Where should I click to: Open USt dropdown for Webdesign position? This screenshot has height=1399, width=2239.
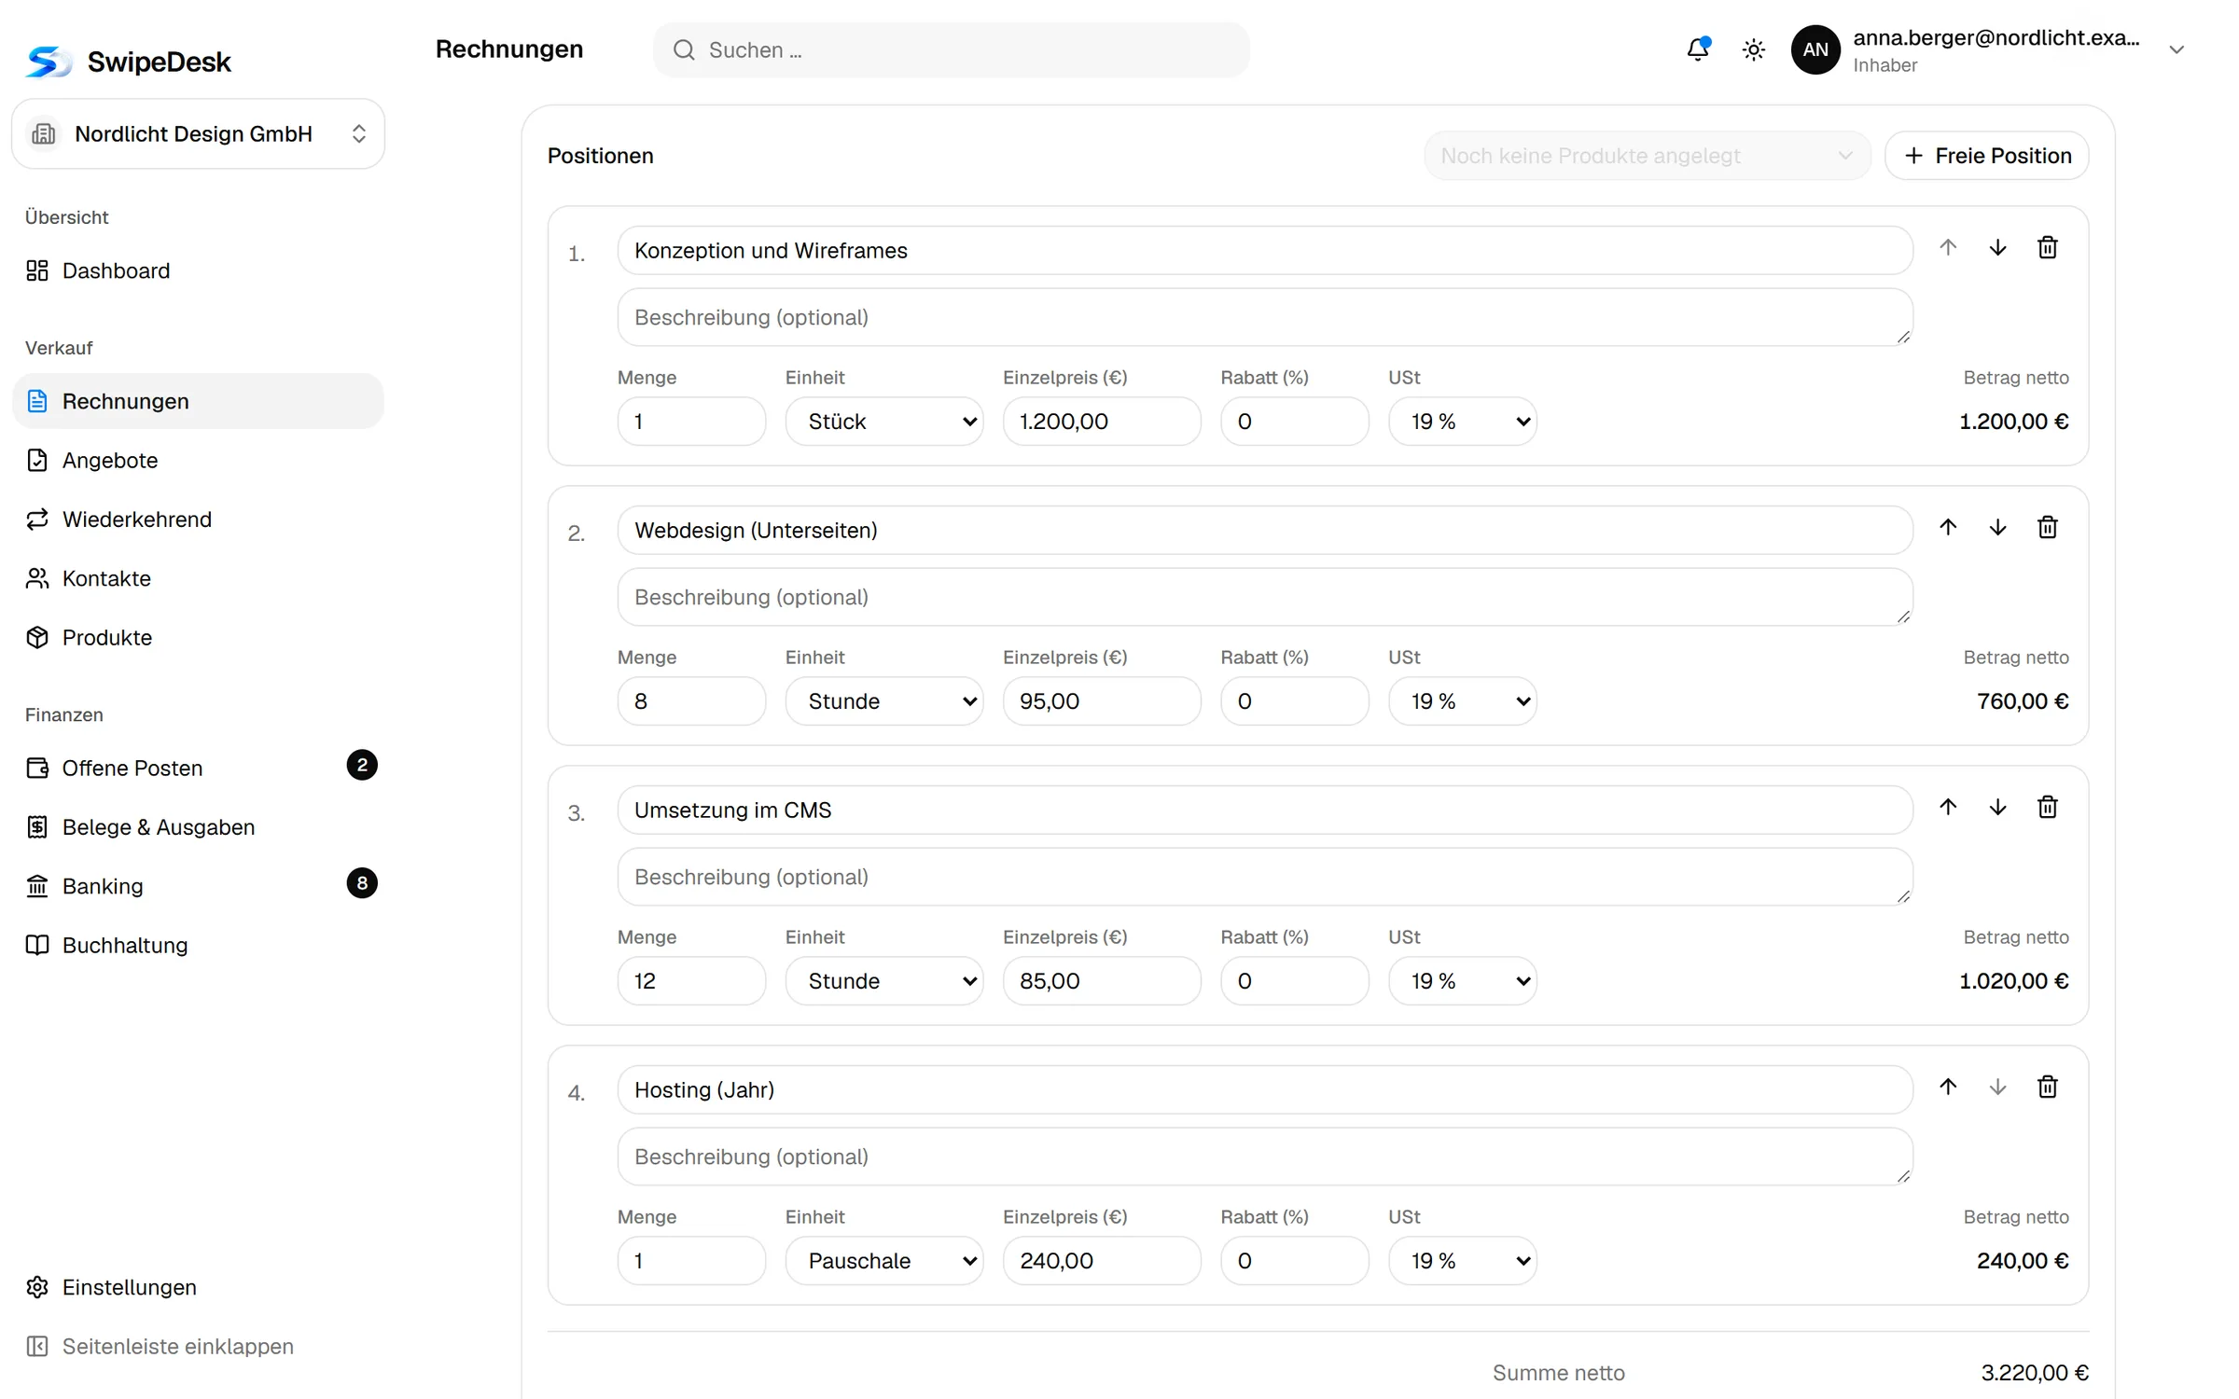(x=1463, y=701)
